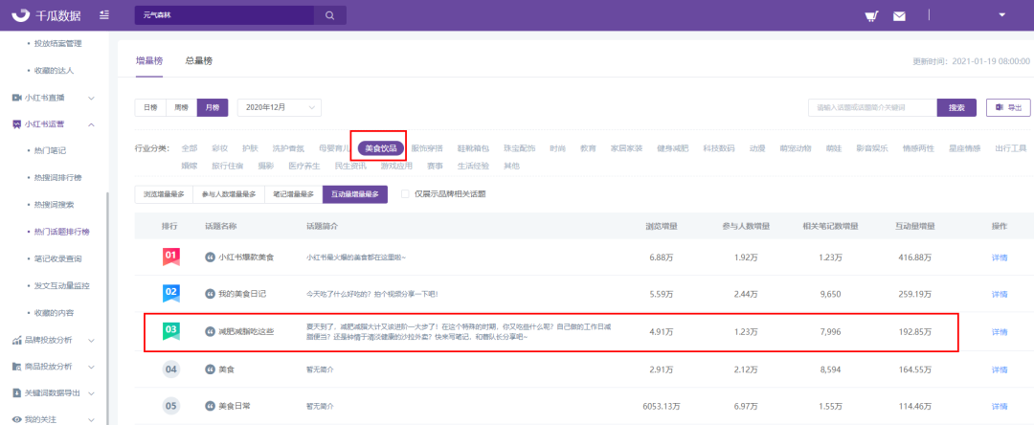Click topic icon beside 减肥减脂吃这些
1034x425 pixels.
(211, 331)
